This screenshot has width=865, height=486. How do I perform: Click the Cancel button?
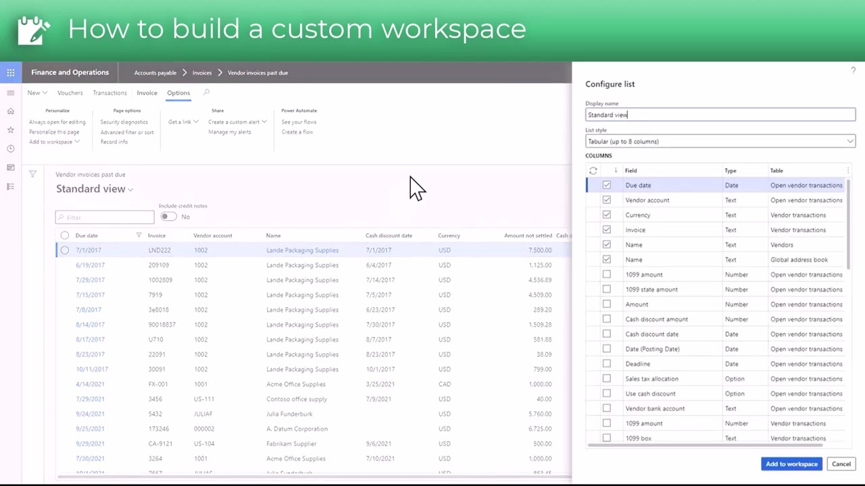841,464
